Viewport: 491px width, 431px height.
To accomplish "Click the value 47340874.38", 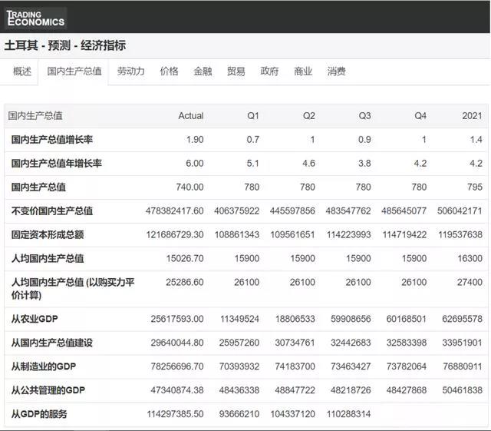I will [177, 390].
